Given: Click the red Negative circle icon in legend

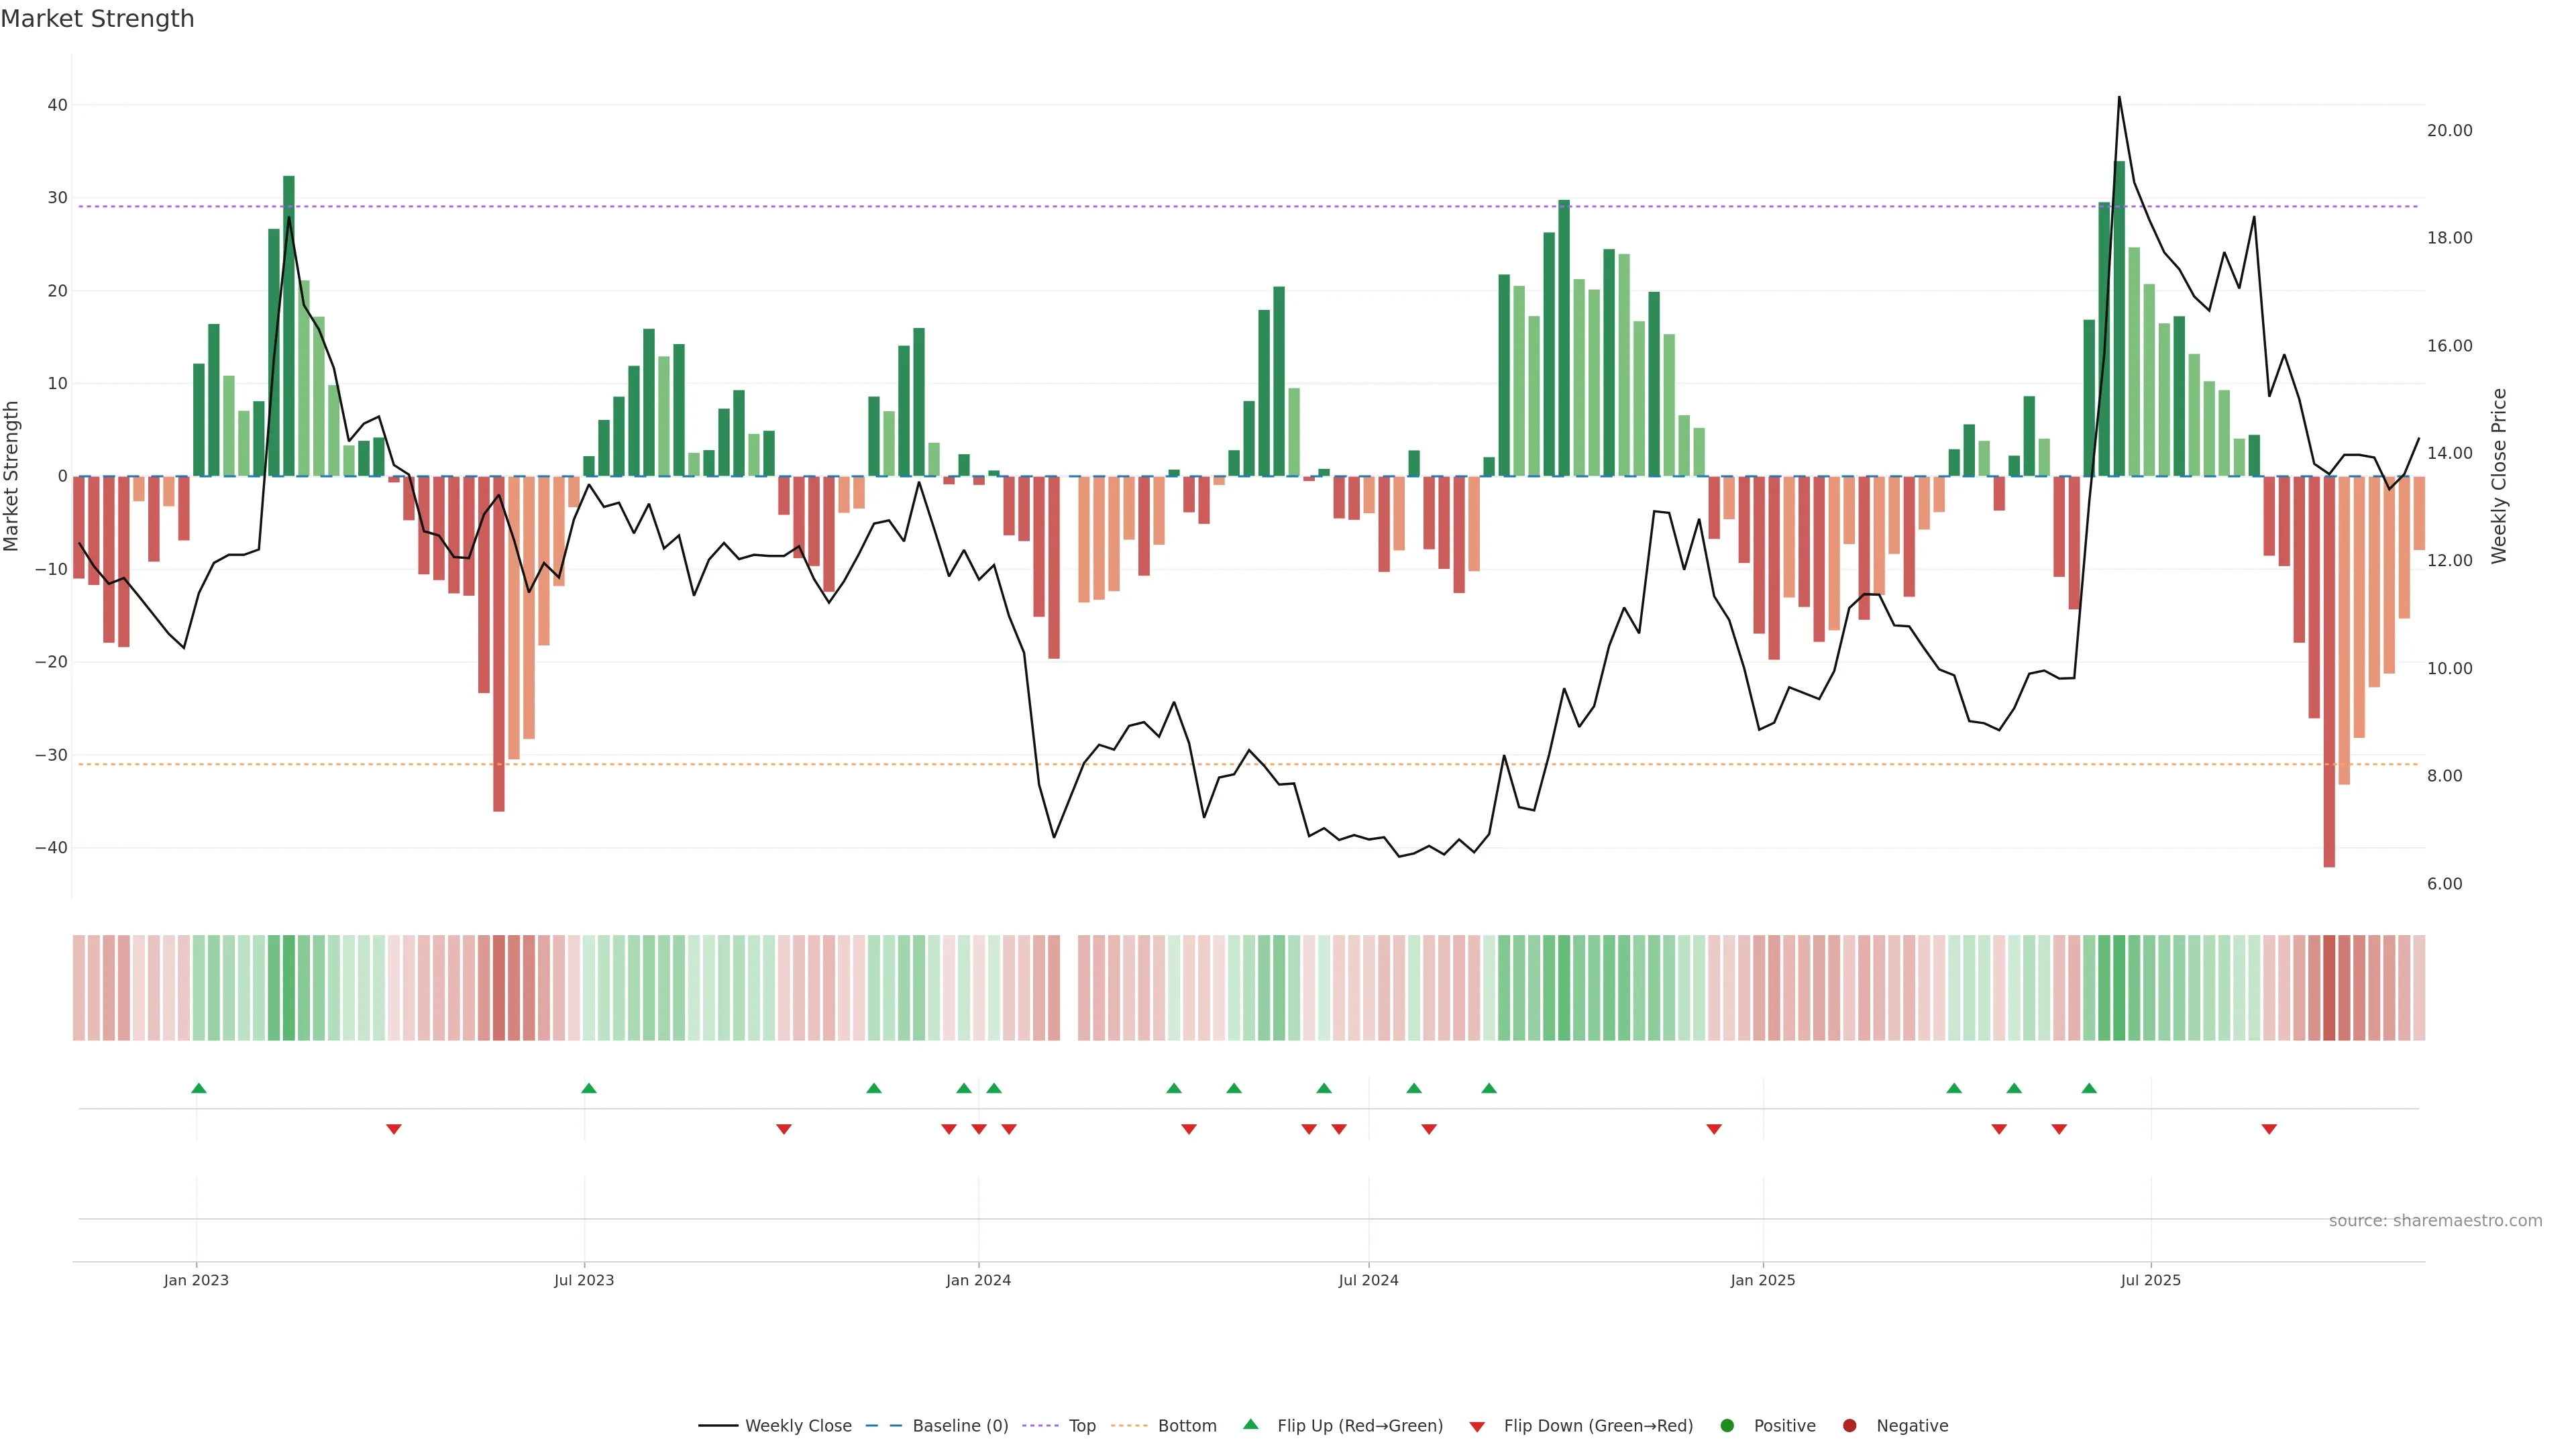Looking at the screenshot, I should pyautogui.click(x=1849, y=1426).
